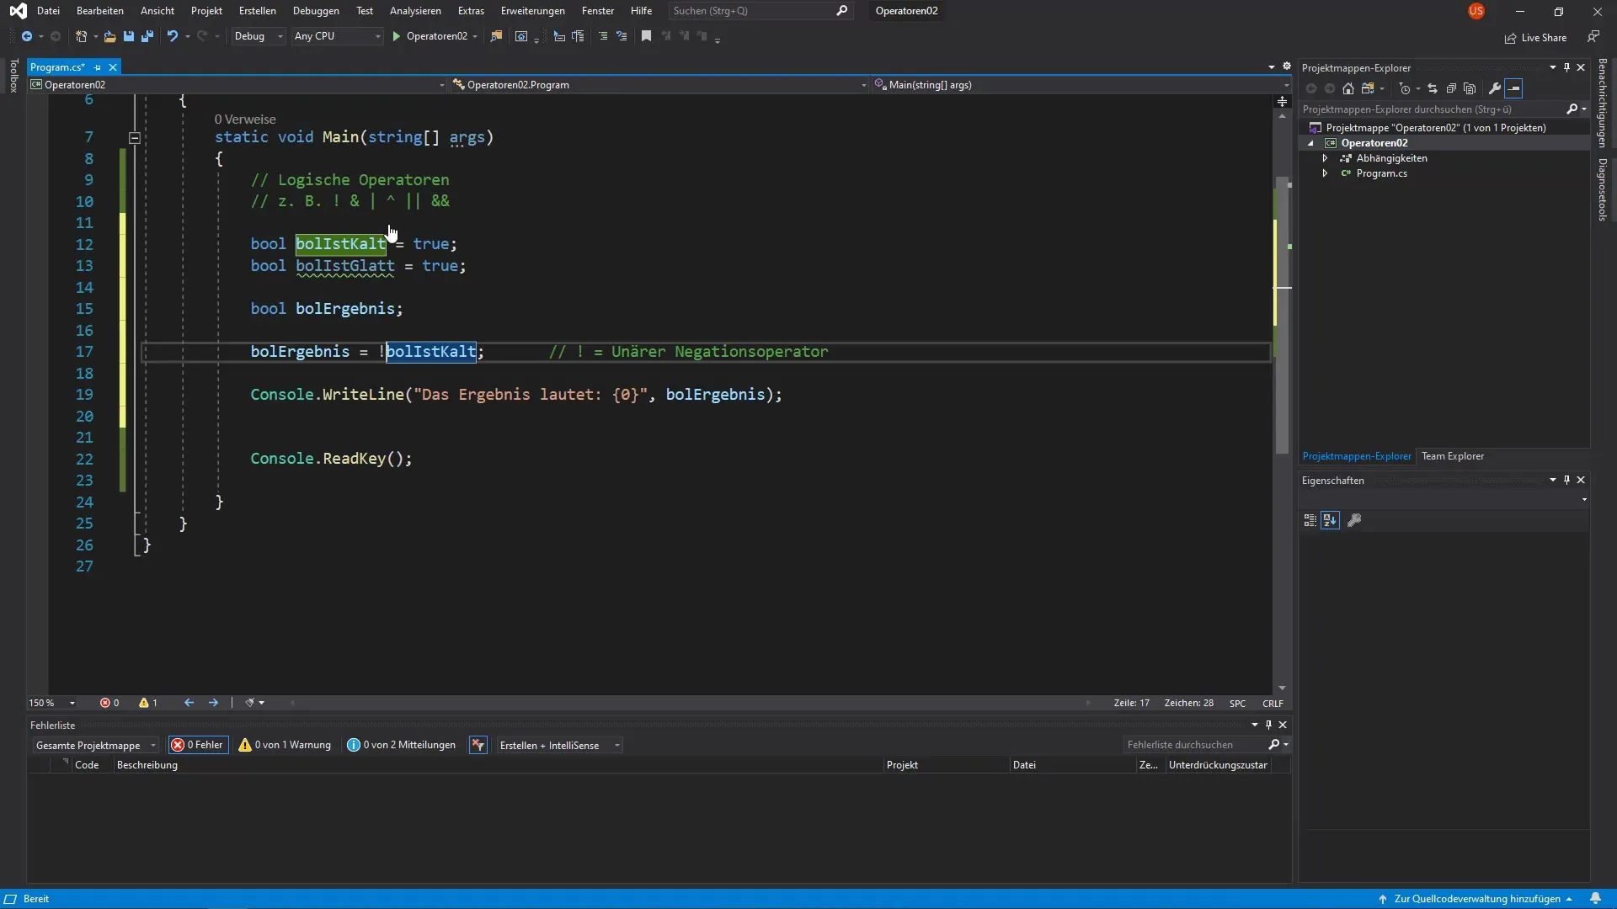This screenshot has width=1617, height=909.
Task: Close the Program.cs tab
Action: [x=113, y=67]
